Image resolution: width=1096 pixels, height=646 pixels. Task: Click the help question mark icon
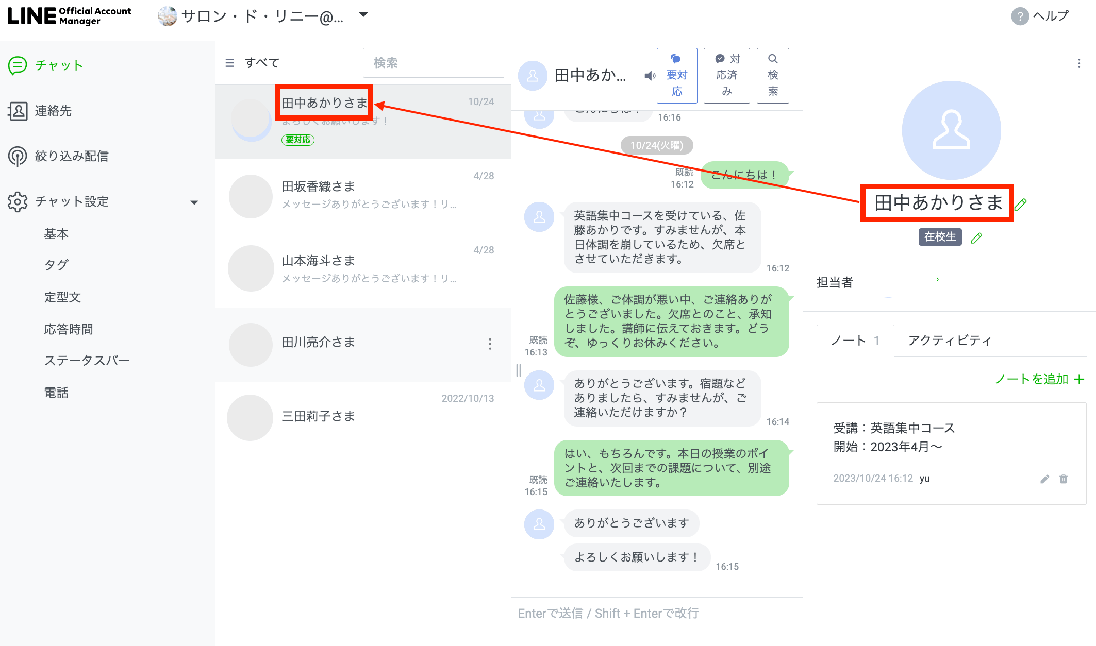[1020, 16]
